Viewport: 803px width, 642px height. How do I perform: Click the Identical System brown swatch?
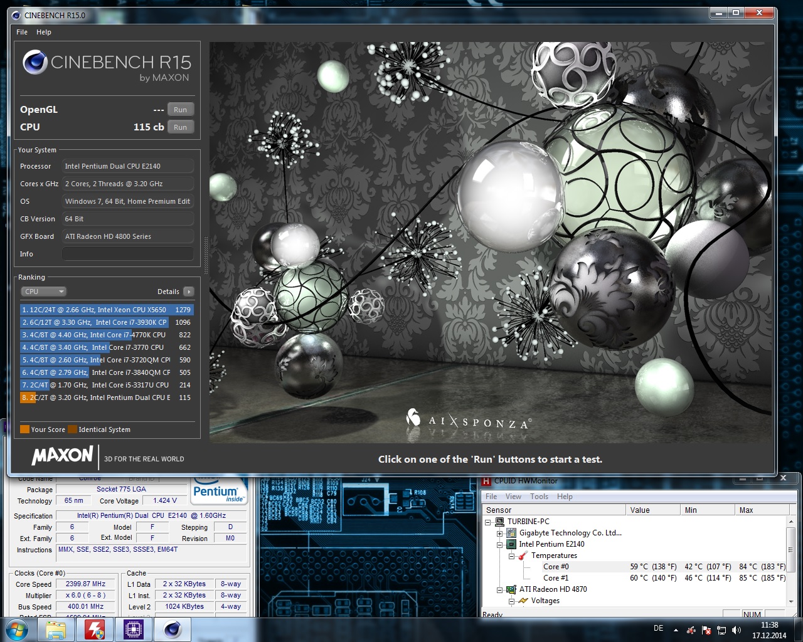coord(72,429)
